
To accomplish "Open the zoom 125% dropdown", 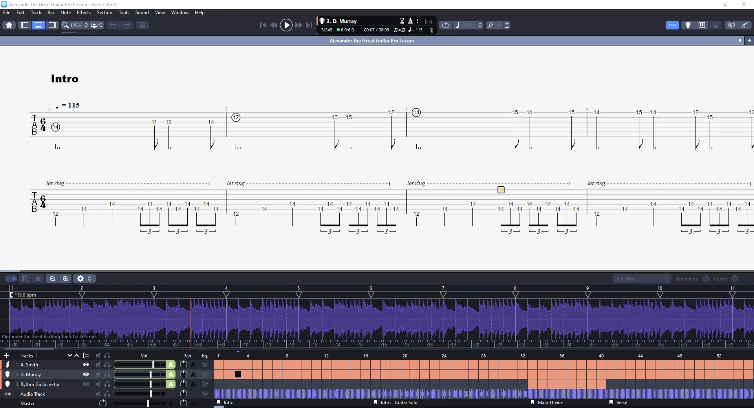I will [x=75, y=25].
